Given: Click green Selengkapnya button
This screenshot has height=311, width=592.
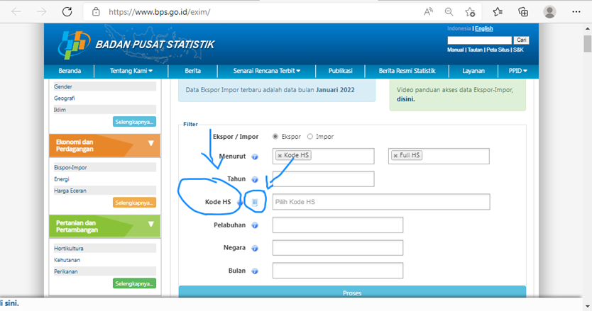Looking at the screenshot, I should click(x=134, y=283).
